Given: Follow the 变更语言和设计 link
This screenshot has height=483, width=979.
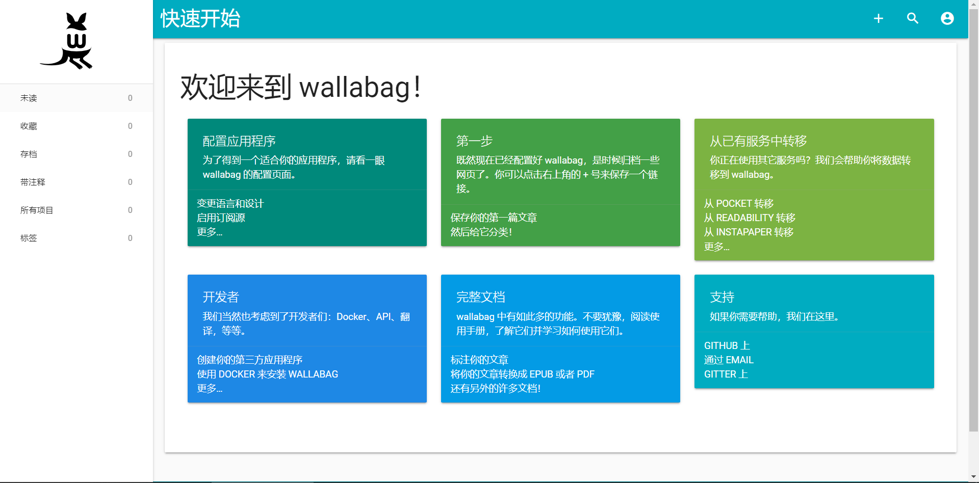Looking at the screenshot, I should click(230, 203).
